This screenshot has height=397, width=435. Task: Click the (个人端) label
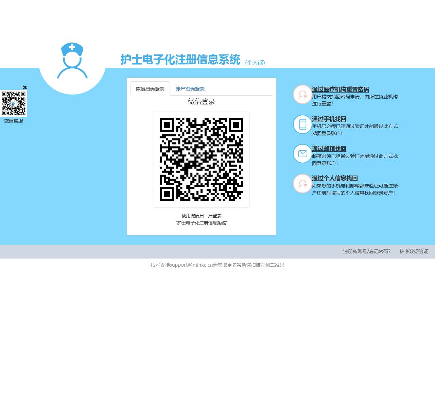pyautogui.click(x=255, y=62)
